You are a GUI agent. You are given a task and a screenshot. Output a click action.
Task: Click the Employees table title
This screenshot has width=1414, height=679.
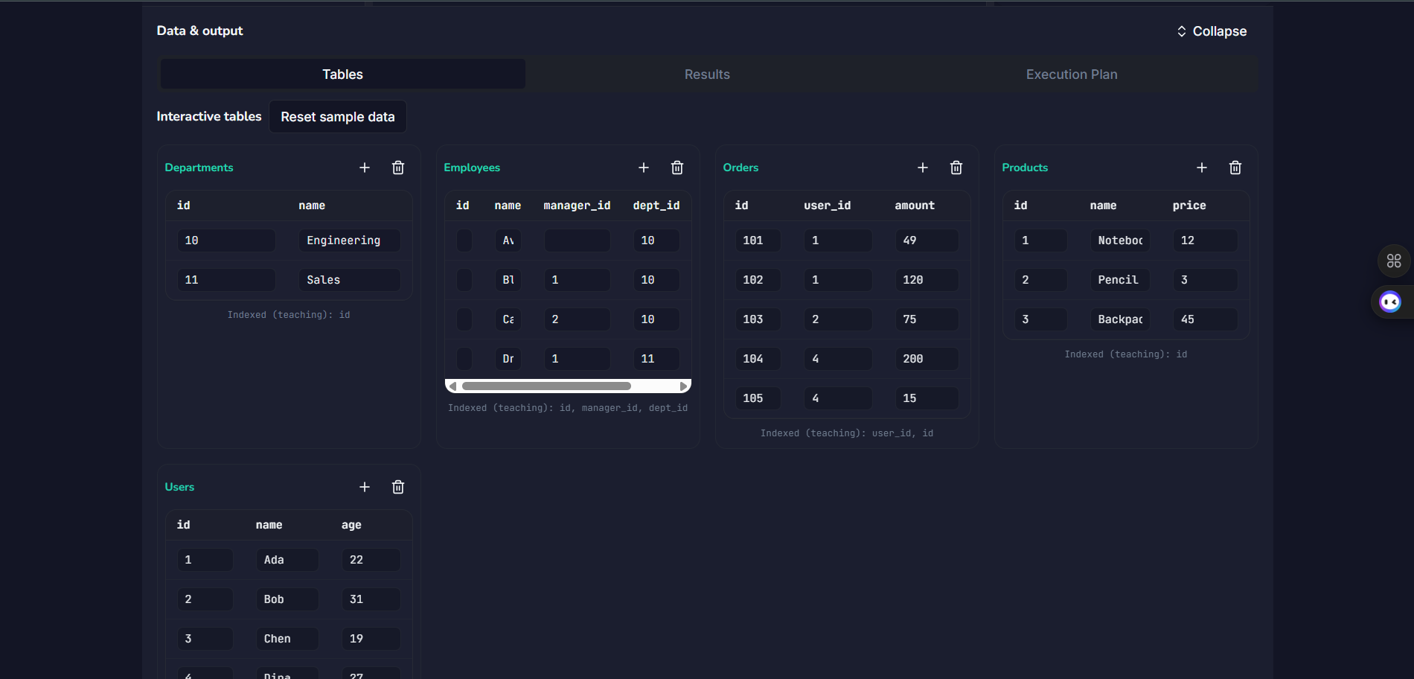tap(472, 168)
